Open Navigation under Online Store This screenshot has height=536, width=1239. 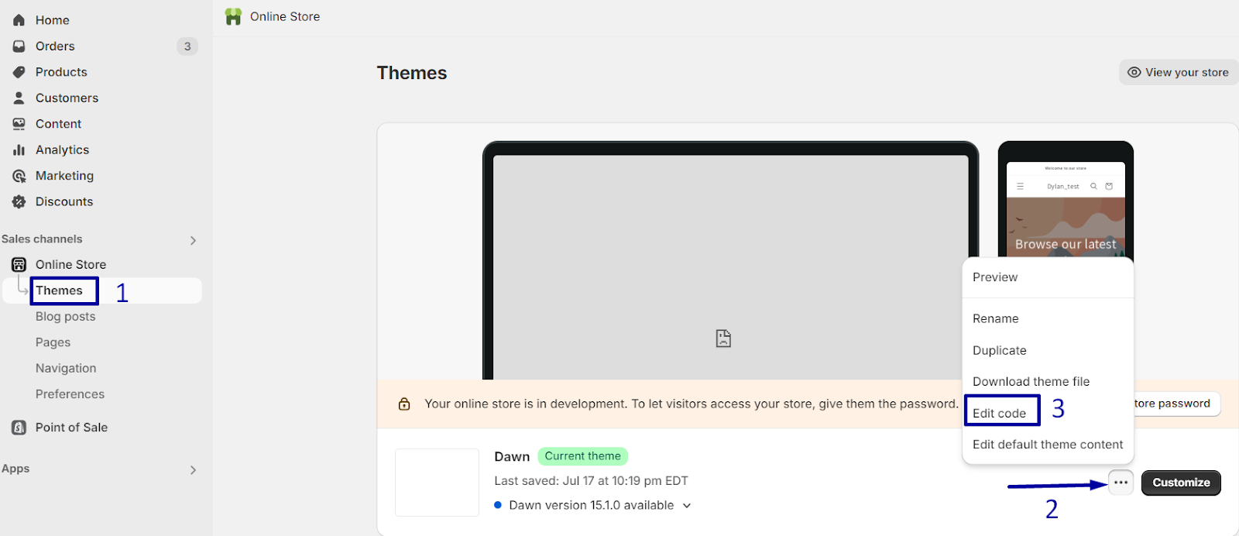point(66,369)
